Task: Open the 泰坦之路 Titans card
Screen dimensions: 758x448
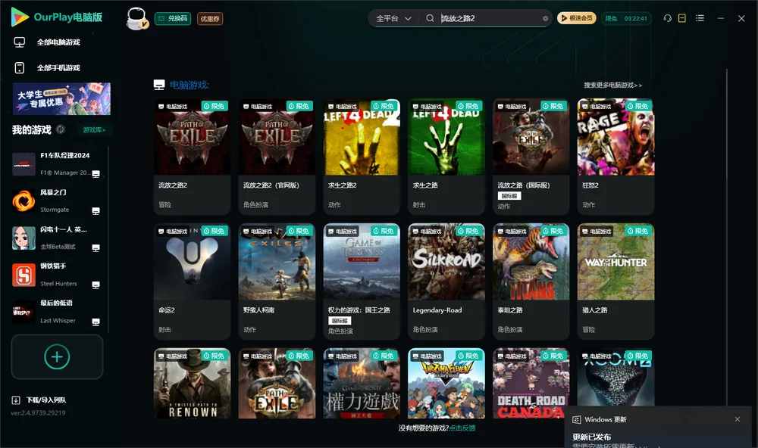Action: [x=531, y=282]
